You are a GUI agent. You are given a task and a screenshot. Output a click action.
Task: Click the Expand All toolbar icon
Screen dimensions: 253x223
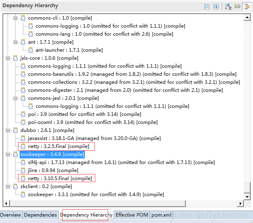[216, 7]
